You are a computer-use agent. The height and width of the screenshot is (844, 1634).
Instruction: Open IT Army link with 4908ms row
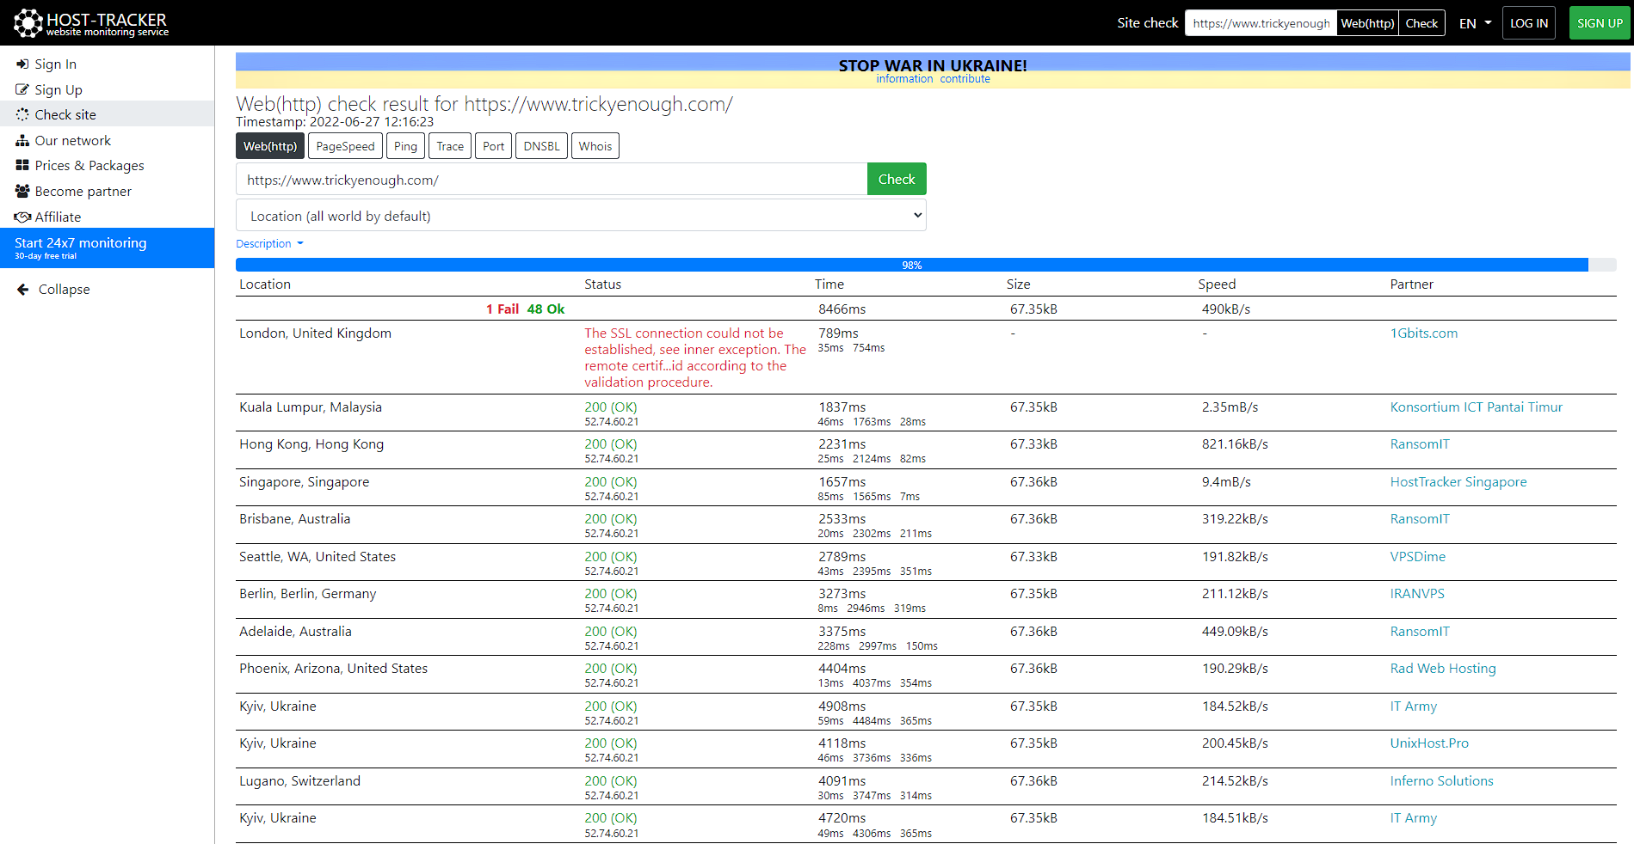click(x=1414, y=706)
